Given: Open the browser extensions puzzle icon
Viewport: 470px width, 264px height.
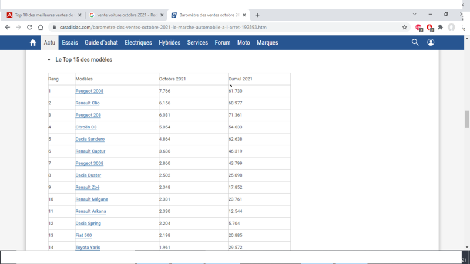Looking at the screenshot, I should coord(440,27).
